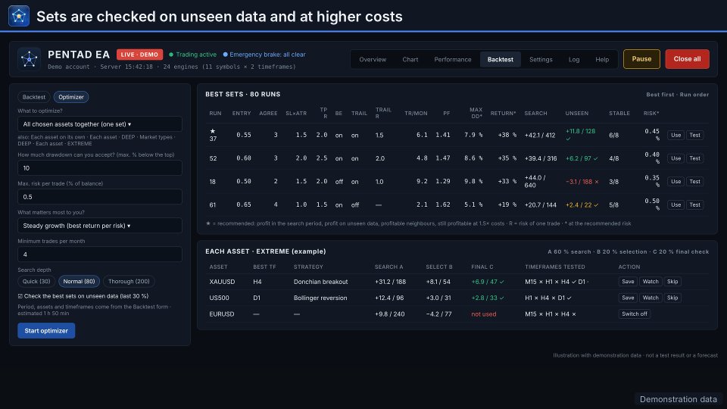Screen dimensions: 727x409
Task: Click the LIVE · DEMO badge
Action: coord(139,55)
